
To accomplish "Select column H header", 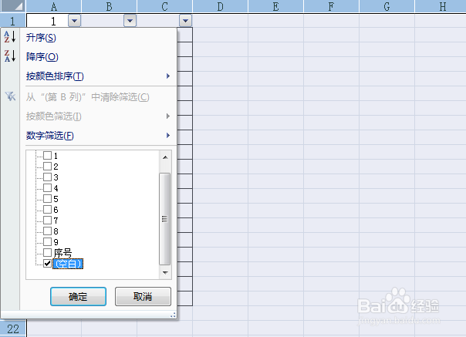I will pyautogui.click(x=441, y=6).
